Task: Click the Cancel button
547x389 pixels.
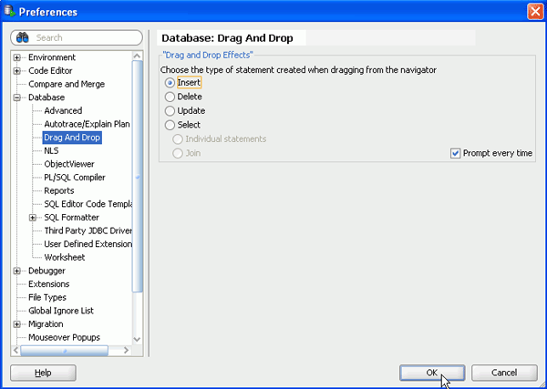Action: [x=504, y=373]
